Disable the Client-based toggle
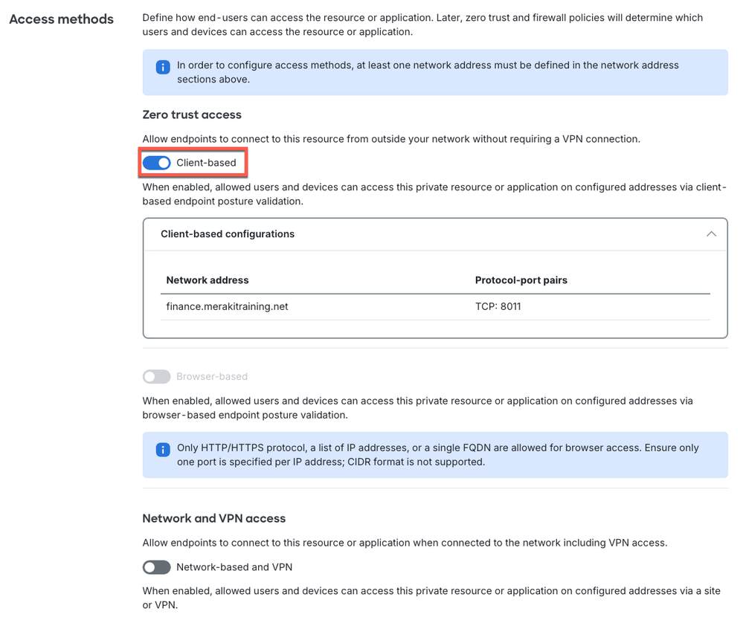The width and height of the screenshot is (743, 623). pyautogui.click(x=156, y=163)
